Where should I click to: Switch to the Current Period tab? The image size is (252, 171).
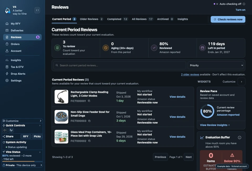coord(64,19)
